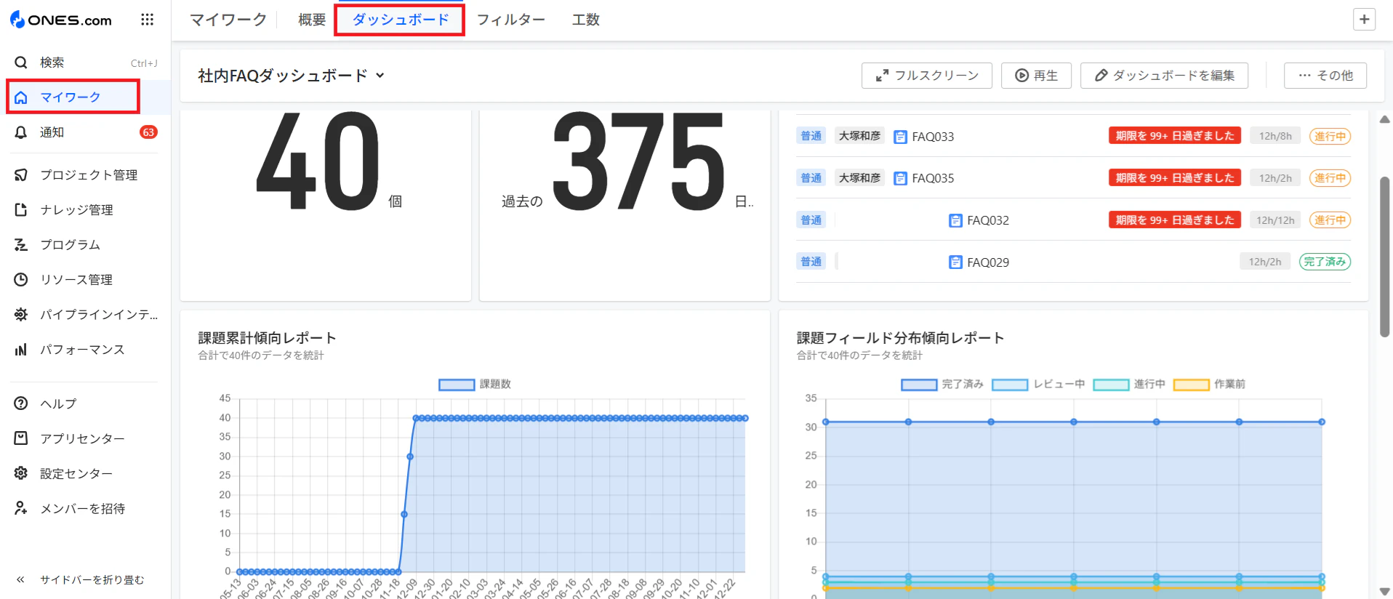This screenshot has width=1393, height=599.
Task: Click the collapse sidebar double-chevron icon
Action: (x=20, y=579)
